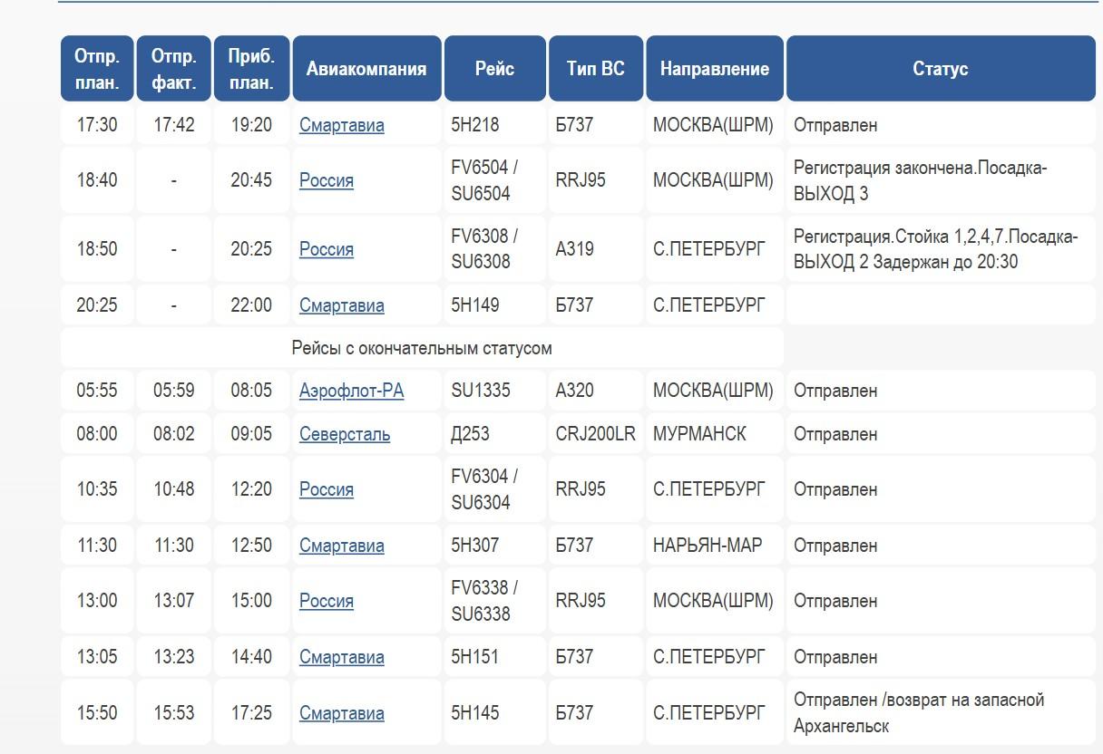
Task: Click the Отпр. факт. column header
Action: [x=174, y=69]
